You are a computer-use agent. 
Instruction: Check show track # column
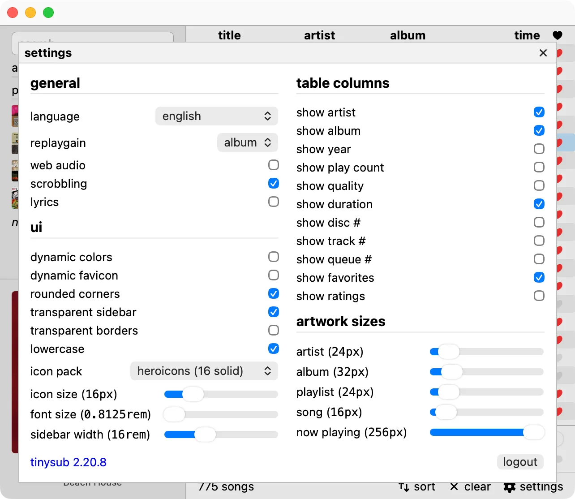[x=539, y=241]
